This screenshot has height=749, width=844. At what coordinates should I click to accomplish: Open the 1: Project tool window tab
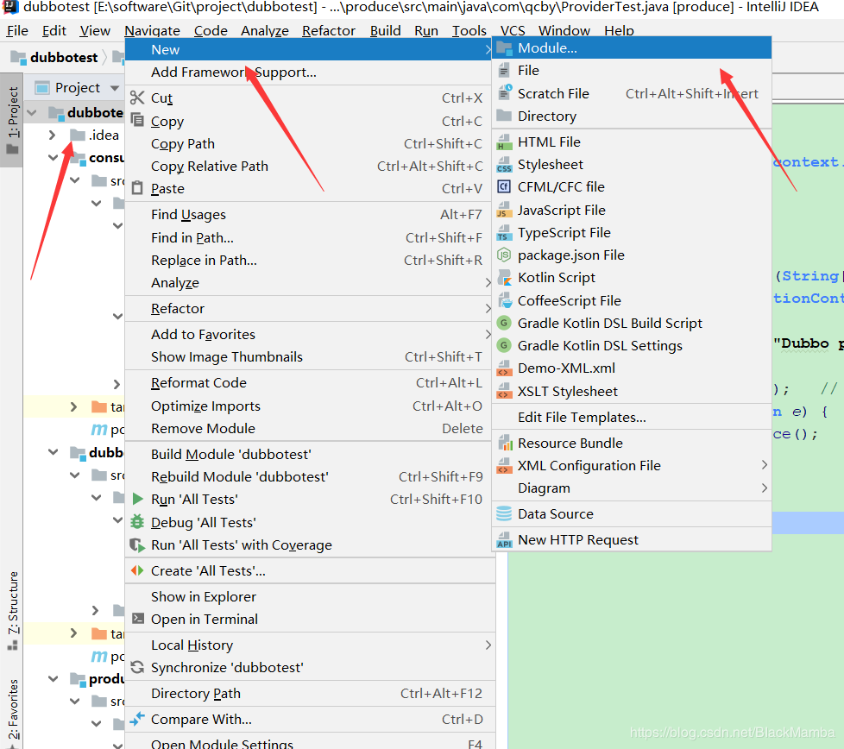[12, 119]
